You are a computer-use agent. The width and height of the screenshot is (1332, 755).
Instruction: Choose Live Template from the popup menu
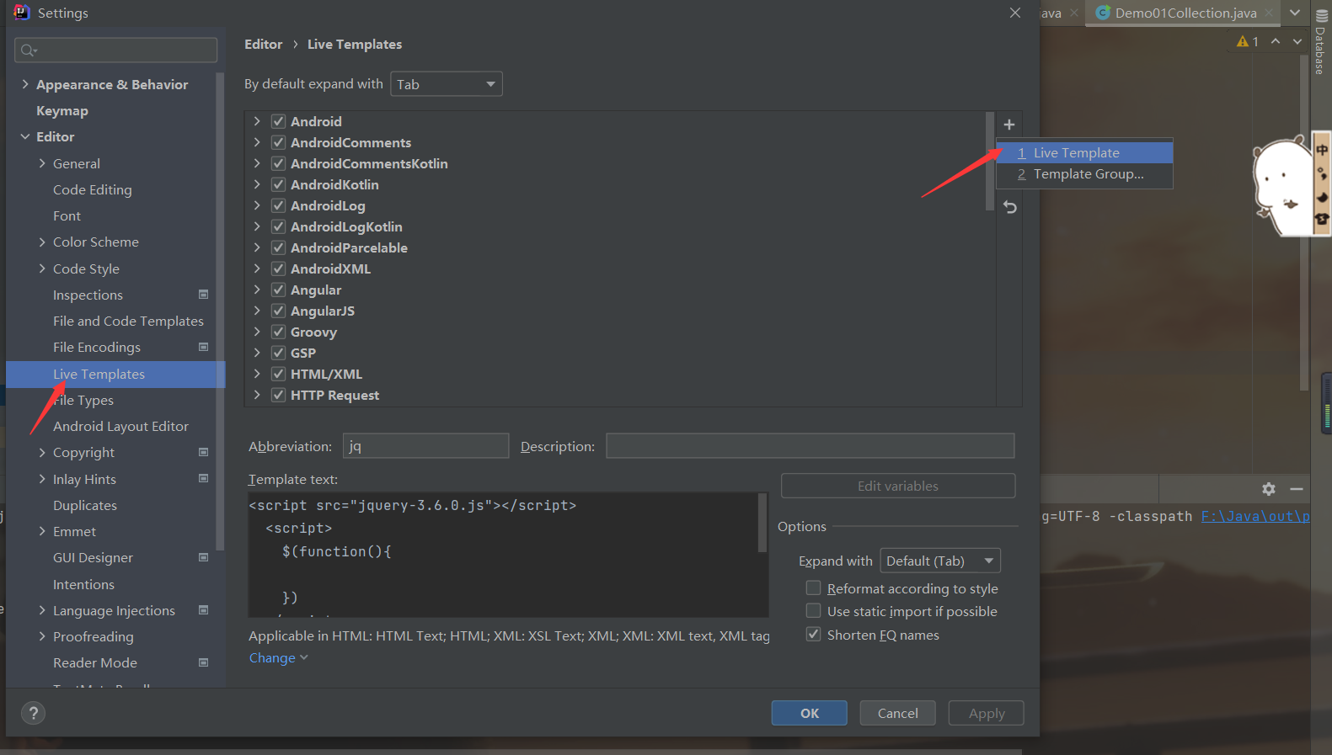click(1085, 152)
